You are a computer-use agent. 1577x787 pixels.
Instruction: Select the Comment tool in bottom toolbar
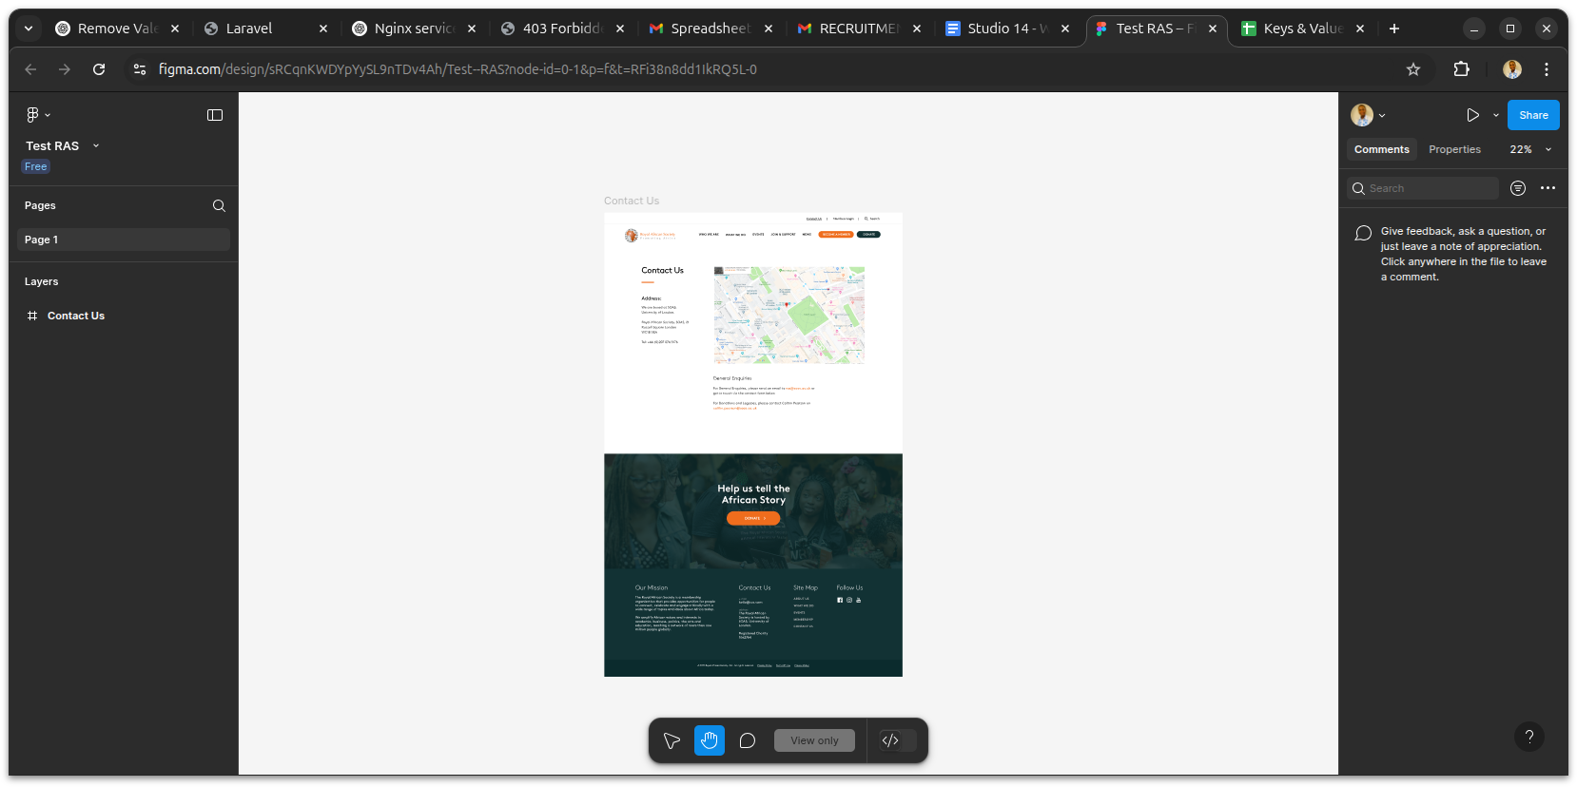(x=748, y=740)
